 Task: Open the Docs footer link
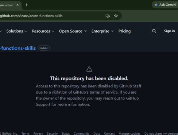97,133
